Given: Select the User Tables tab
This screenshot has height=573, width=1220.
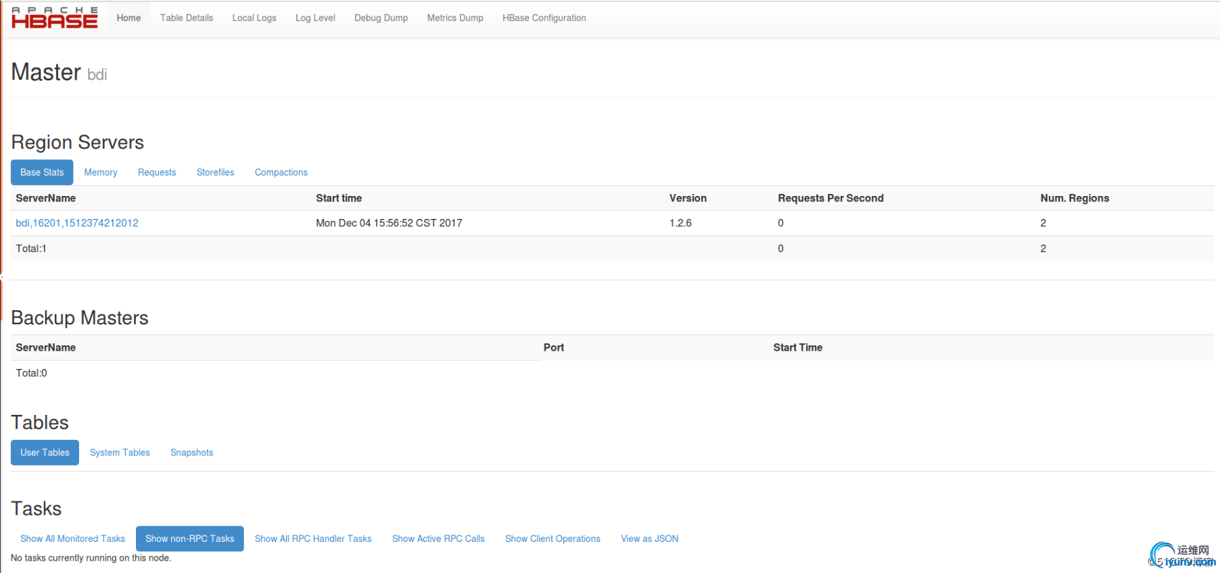Looking at the screenshot, I should (x=45, y=453).
